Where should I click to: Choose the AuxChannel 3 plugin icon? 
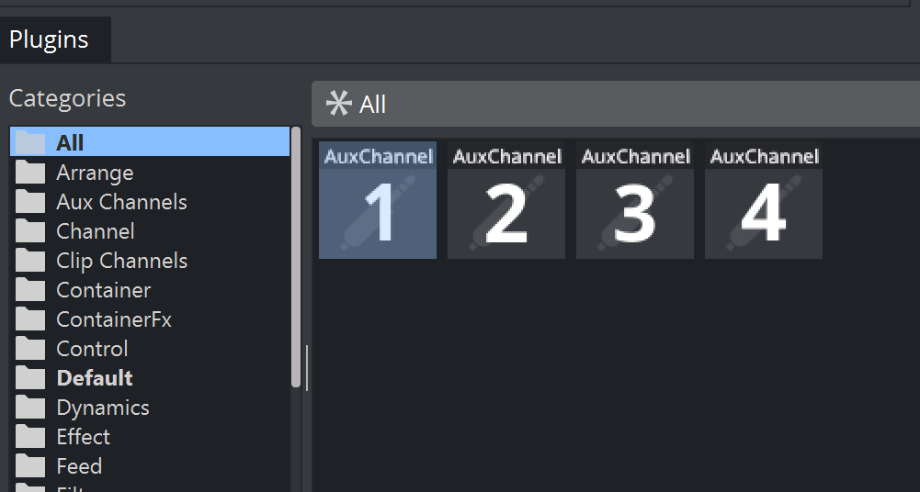[635, 200]
